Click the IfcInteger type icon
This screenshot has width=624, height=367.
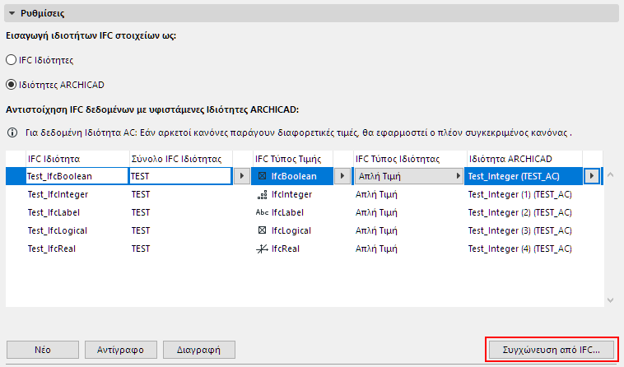click(x=263, y=194)
